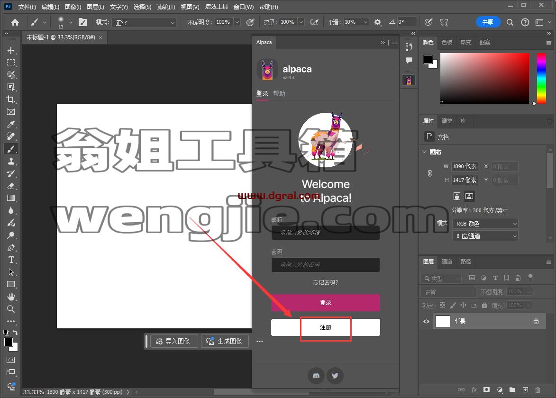556x398 pixels.
Task: Select the Move tool
Action: (10, 50)
